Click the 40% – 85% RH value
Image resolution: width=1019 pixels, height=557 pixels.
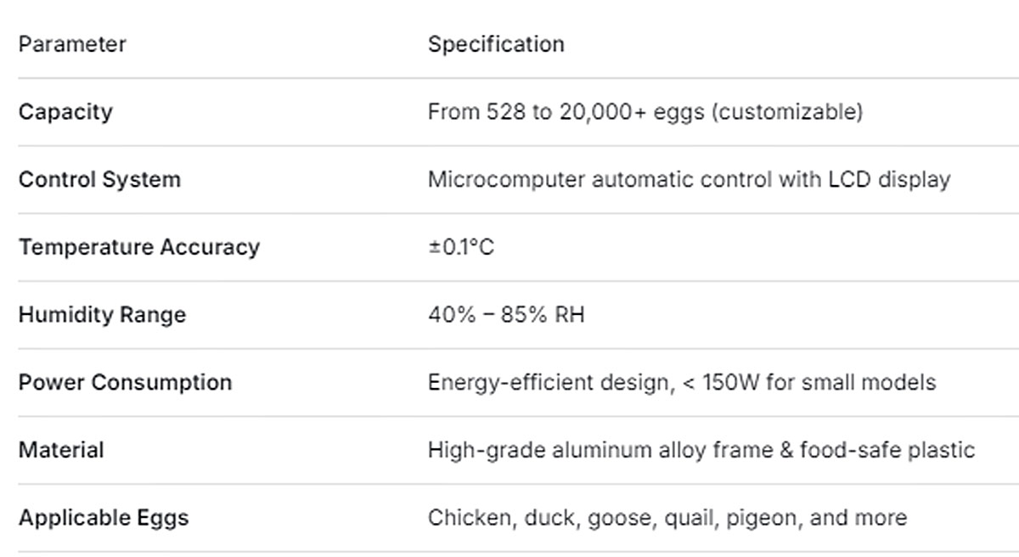pos(506,315)
